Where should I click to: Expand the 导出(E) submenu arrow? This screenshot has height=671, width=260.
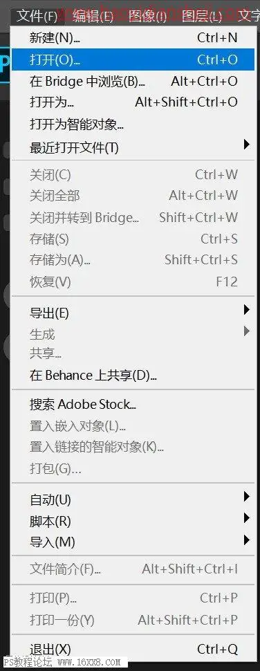(246, 309)
